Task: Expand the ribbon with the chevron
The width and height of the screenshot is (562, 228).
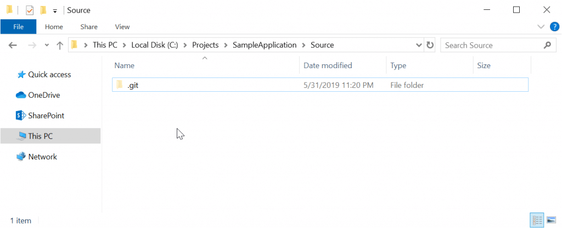Action: (x=541, y=27)
